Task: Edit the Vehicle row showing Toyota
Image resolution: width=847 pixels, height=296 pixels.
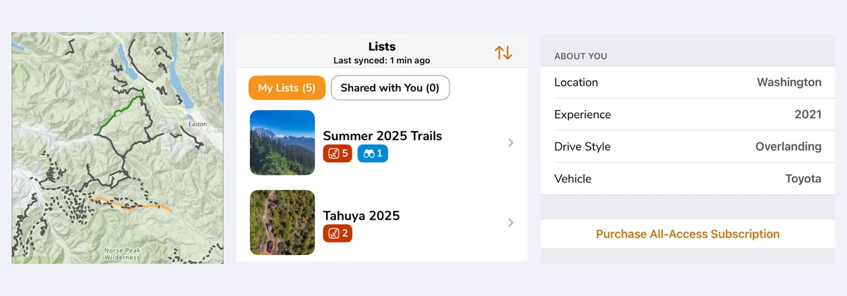Action: pyautogui.click(x=687, y=179)
